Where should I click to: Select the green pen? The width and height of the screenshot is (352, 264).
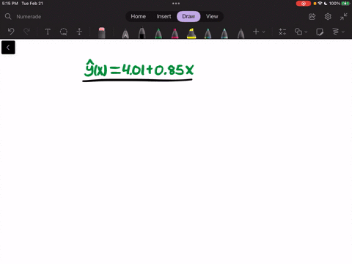pyautogui.click(x=158, y=34)
